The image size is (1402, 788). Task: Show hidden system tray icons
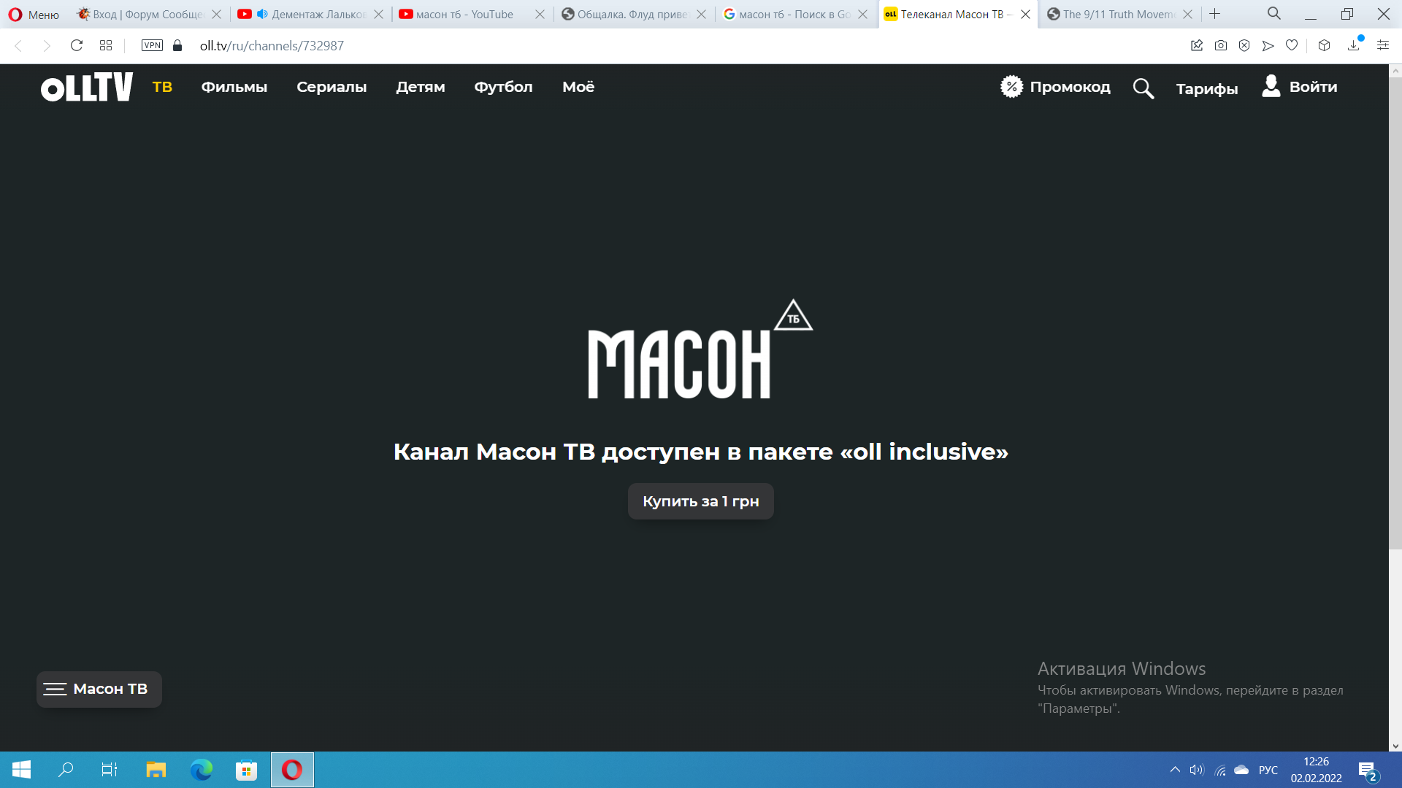coord(1175,770)
